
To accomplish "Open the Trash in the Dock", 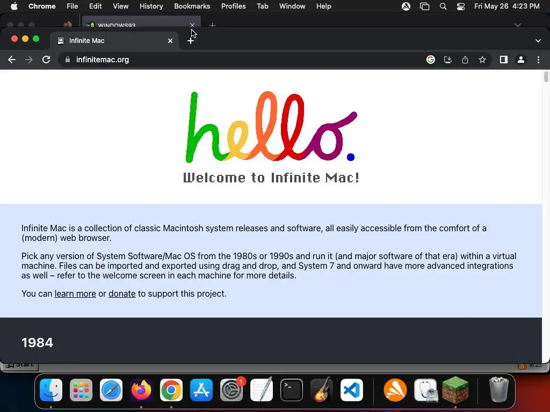I will (499, 389).
